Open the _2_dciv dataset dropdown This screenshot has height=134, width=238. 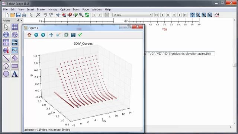pyautogui.click(x=132, y=15)
